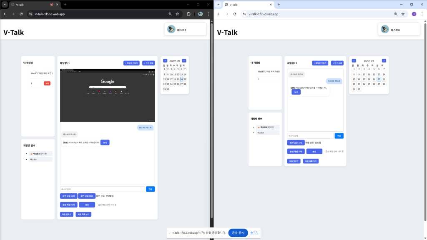Click the create chat room button in left window
Viewport: 427px width, 240px height.
(131, 63)
